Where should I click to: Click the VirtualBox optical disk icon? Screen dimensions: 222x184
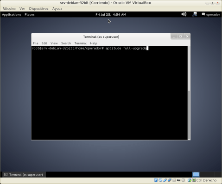click(x=160, y=180)
